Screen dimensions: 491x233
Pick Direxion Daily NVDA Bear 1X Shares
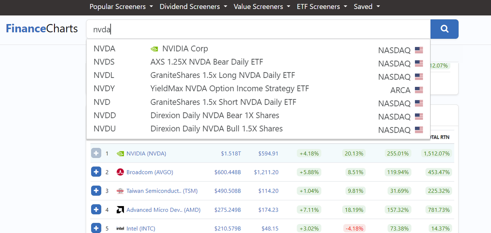coord(258,115)
